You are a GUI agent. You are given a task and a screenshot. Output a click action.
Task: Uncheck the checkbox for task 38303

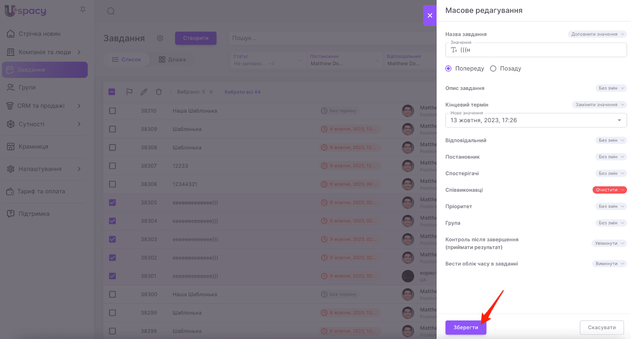point(112,239)
